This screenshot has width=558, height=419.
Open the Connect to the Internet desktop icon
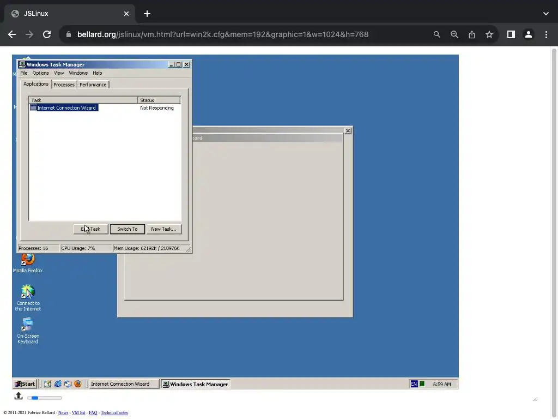[x=28, y=298]
